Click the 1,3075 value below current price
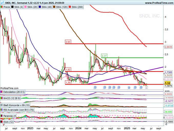Image resolution: width=174 pixels, height=131 pixels. [168, 86]
